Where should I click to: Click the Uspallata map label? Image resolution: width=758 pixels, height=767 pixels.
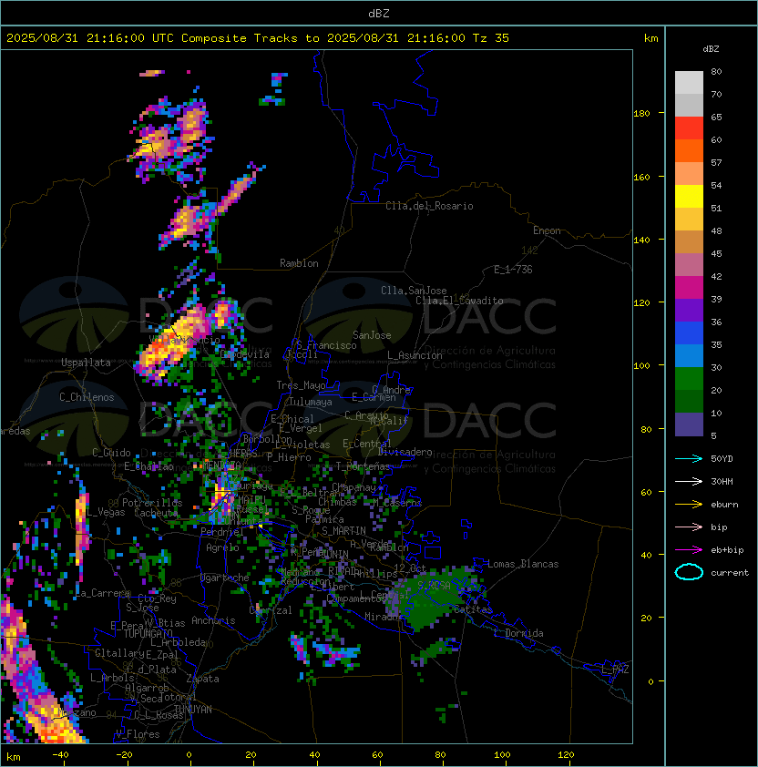click(x=86, y=363)
